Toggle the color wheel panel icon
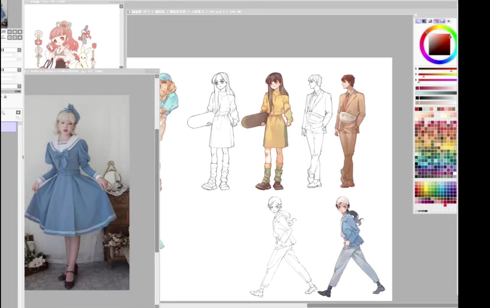The height and width of the screenshot is (308, 490). (418, 21)
